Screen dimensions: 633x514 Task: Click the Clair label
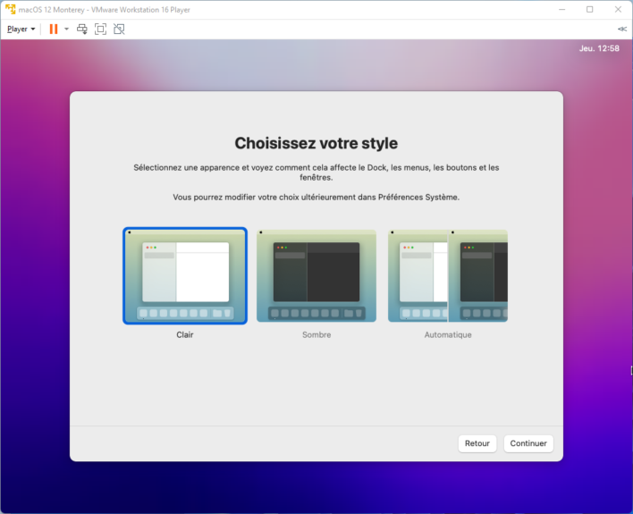[185, 334]
